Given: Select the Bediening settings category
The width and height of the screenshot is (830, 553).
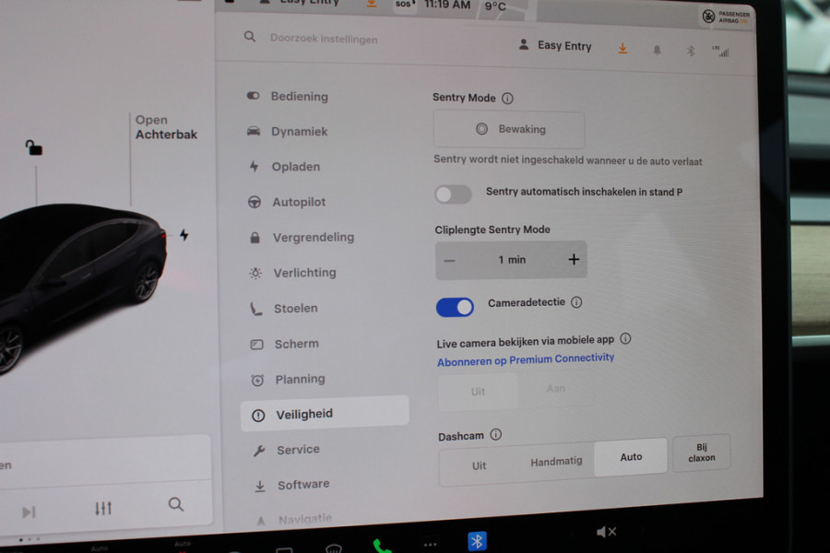Looking at the screenshot, I should point(295,96).
